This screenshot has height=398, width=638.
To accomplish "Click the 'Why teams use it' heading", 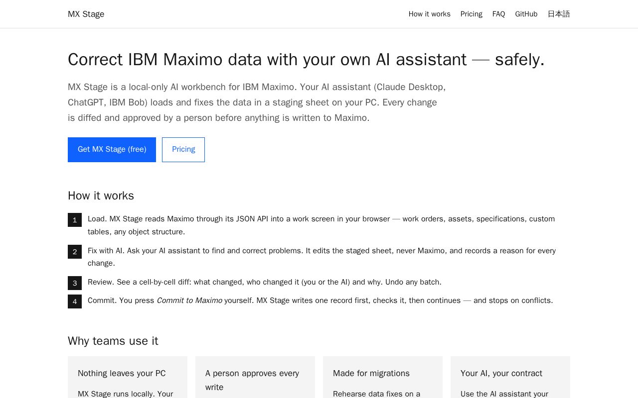I will (x=113, y=341).
